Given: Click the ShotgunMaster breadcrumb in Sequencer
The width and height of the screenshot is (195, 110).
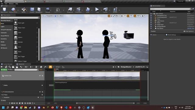Looking at the screenshot, I should [126, 67].
